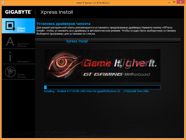Open the Google Chrome section
186x140 pixels.
18,72
